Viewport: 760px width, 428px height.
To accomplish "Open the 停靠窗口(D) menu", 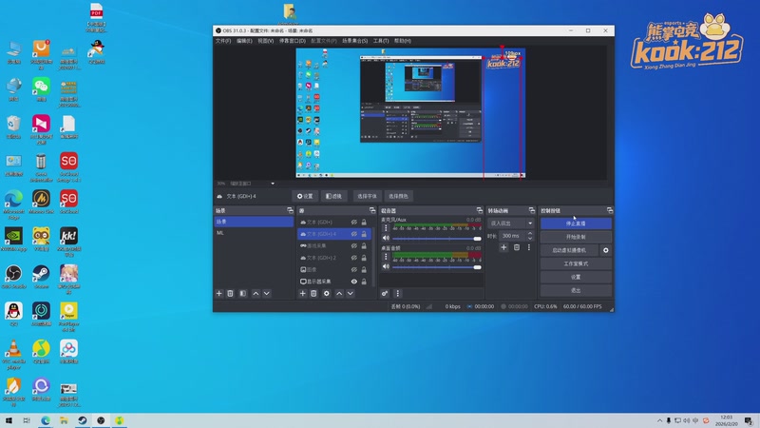I will (x=293, y=41).
